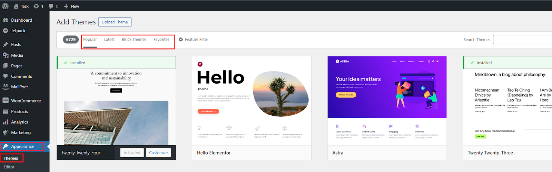Click the Posts pushpin icon
Screen dimensions: 552x172
[x=6, y=44]
